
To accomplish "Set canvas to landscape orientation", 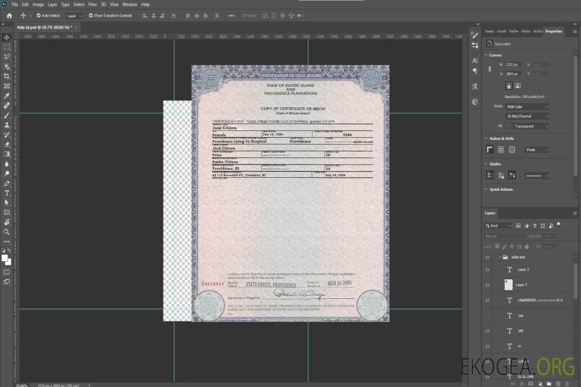I will (518, 86).
